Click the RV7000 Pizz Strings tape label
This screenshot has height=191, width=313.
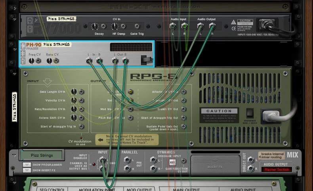(61, 19)
